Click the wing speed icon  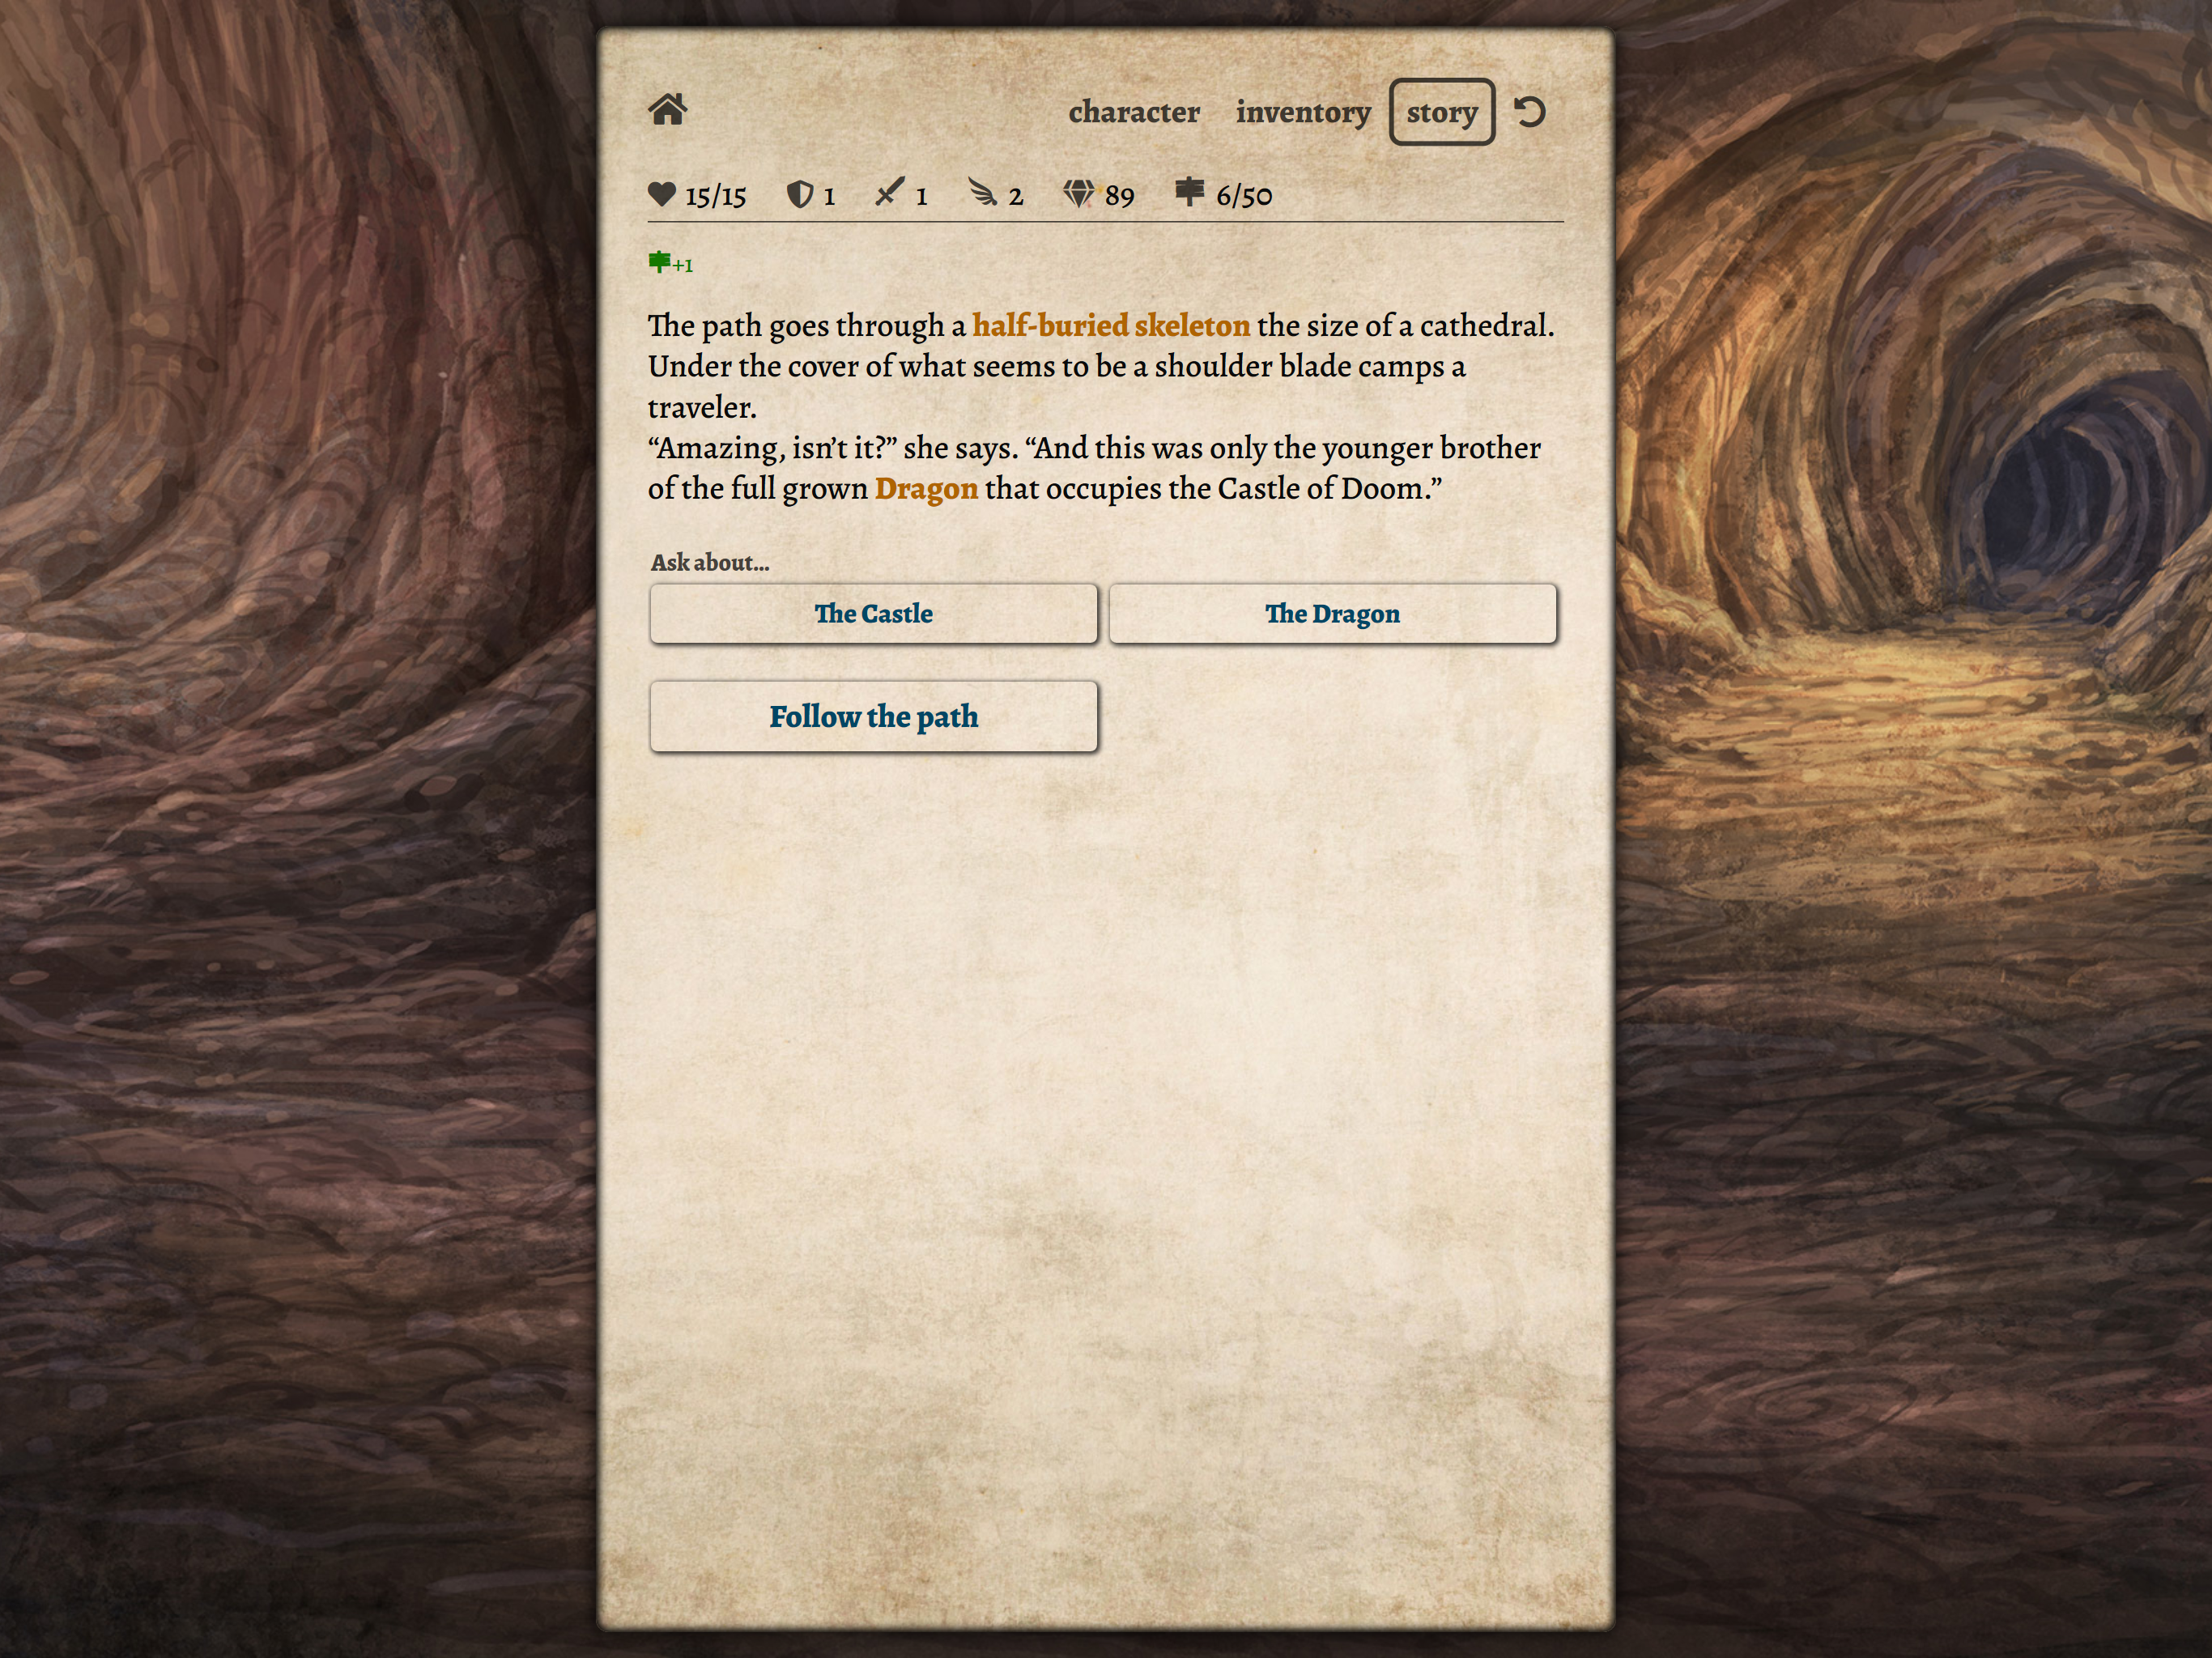tap(982, 192)
